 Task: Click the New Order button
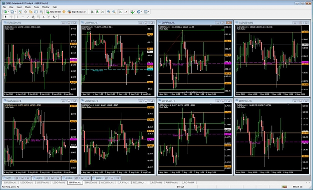pos(54,12)
